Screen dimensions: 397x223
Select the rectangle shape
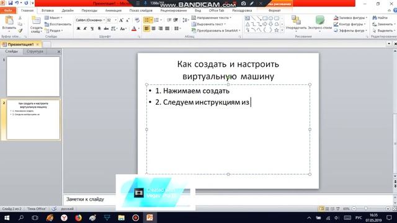pyautogui.click(x=265, y=18)
